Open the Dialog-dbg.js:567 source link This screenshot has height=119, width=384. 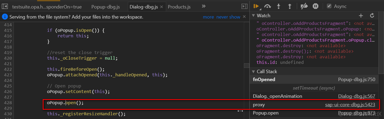tap(357, 96)
